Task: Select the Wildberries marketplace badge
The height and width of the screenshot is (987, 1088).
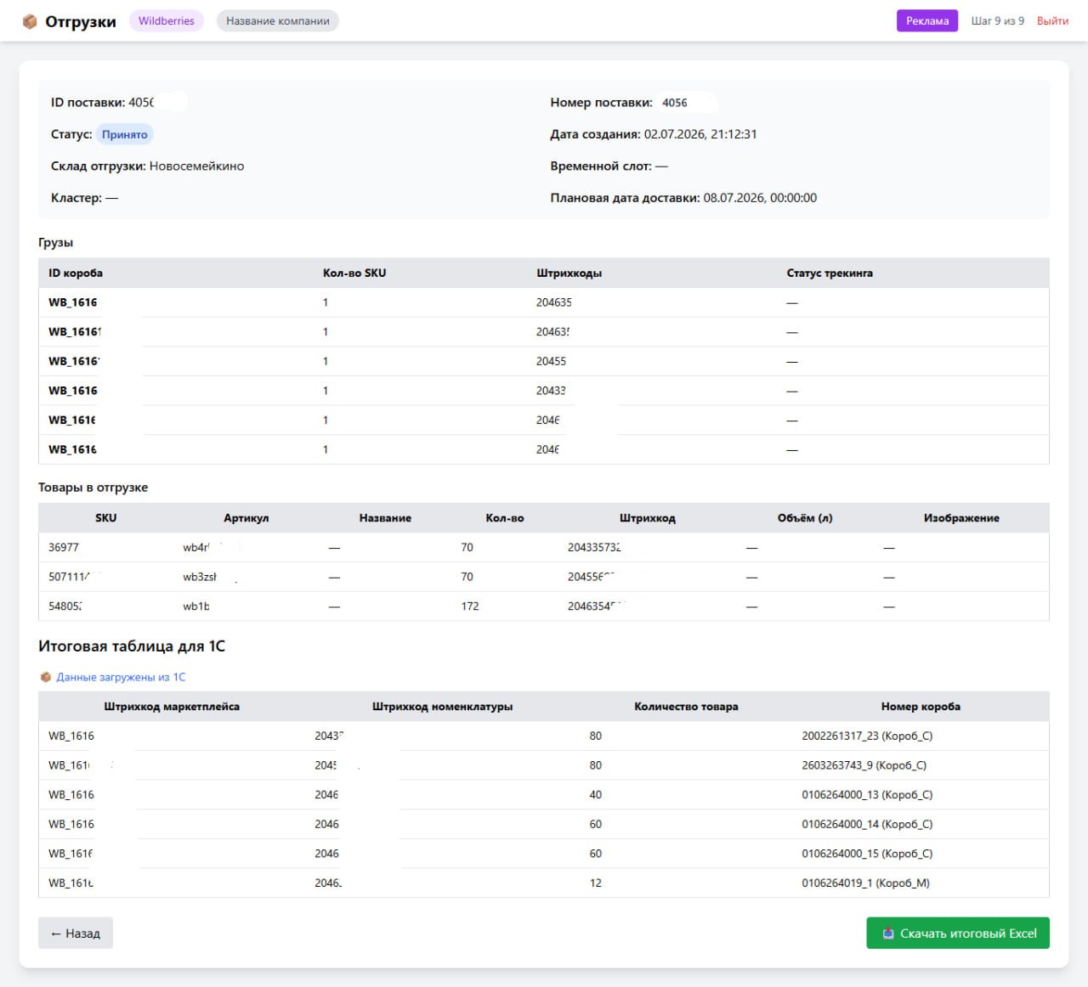Action: (167, 20)
